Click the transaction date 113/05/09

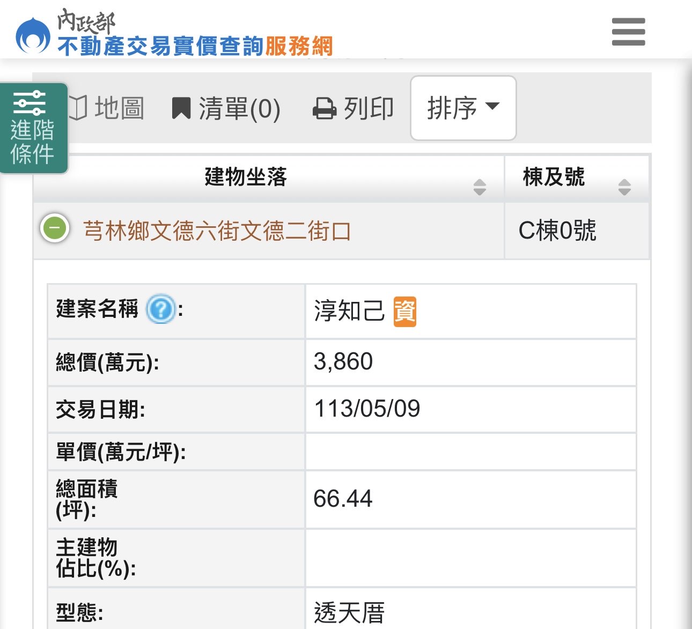(367, 409)
